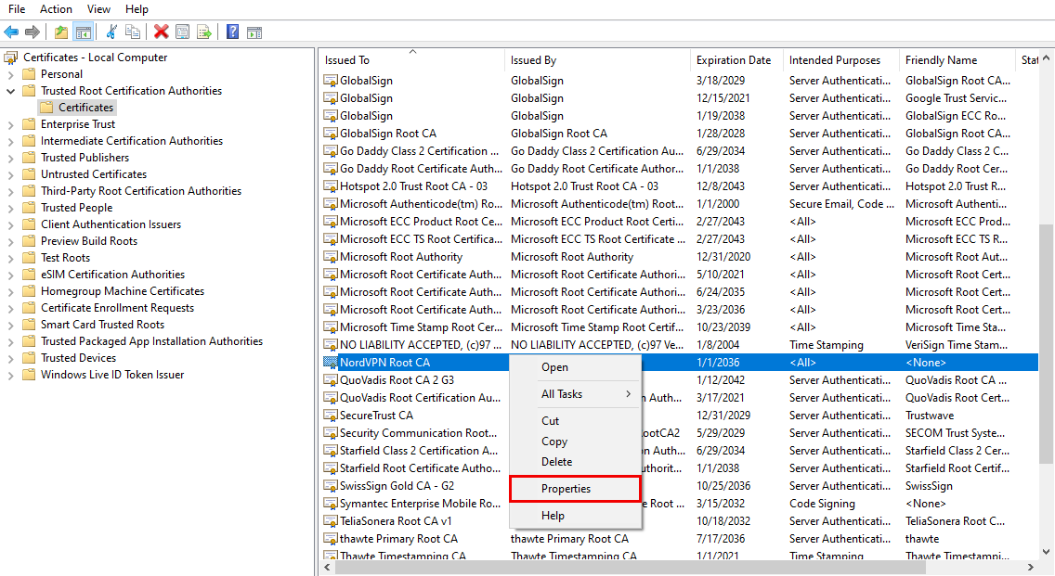Screen dimensions: 1055x576
Task: Click the Up one level folder icon
Action: (61, 32)
